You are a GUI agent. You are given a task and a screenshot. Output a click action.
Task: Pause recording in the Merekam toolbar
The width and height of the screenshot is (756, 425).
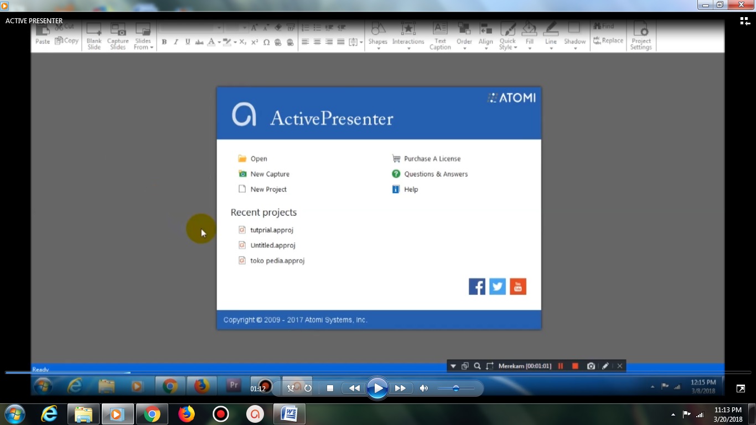click(x=561, y=366)
